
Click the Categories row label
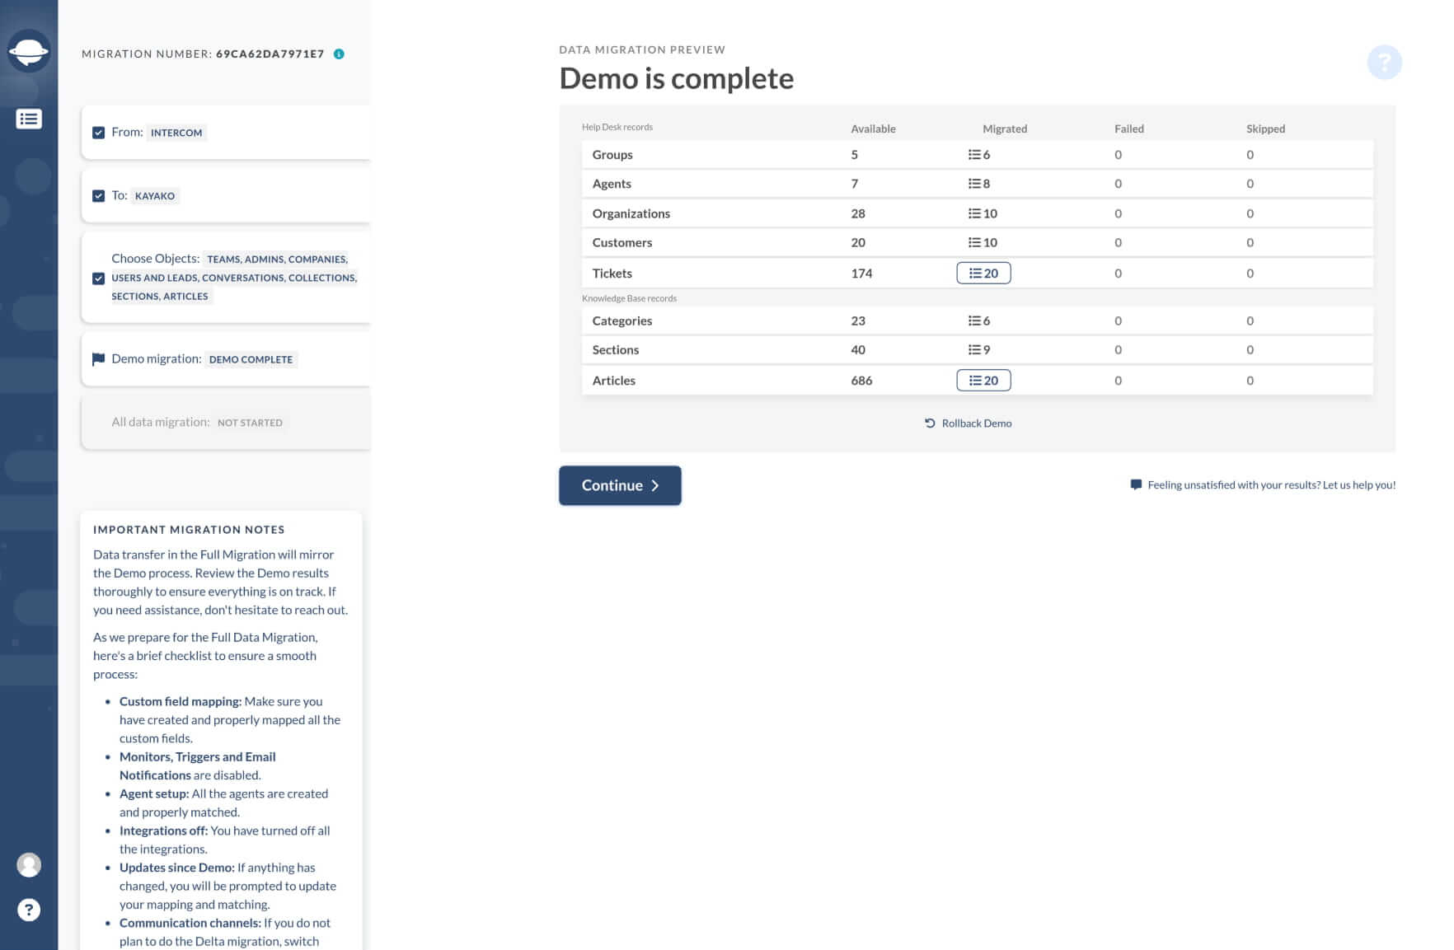click(x=622, y=321)
